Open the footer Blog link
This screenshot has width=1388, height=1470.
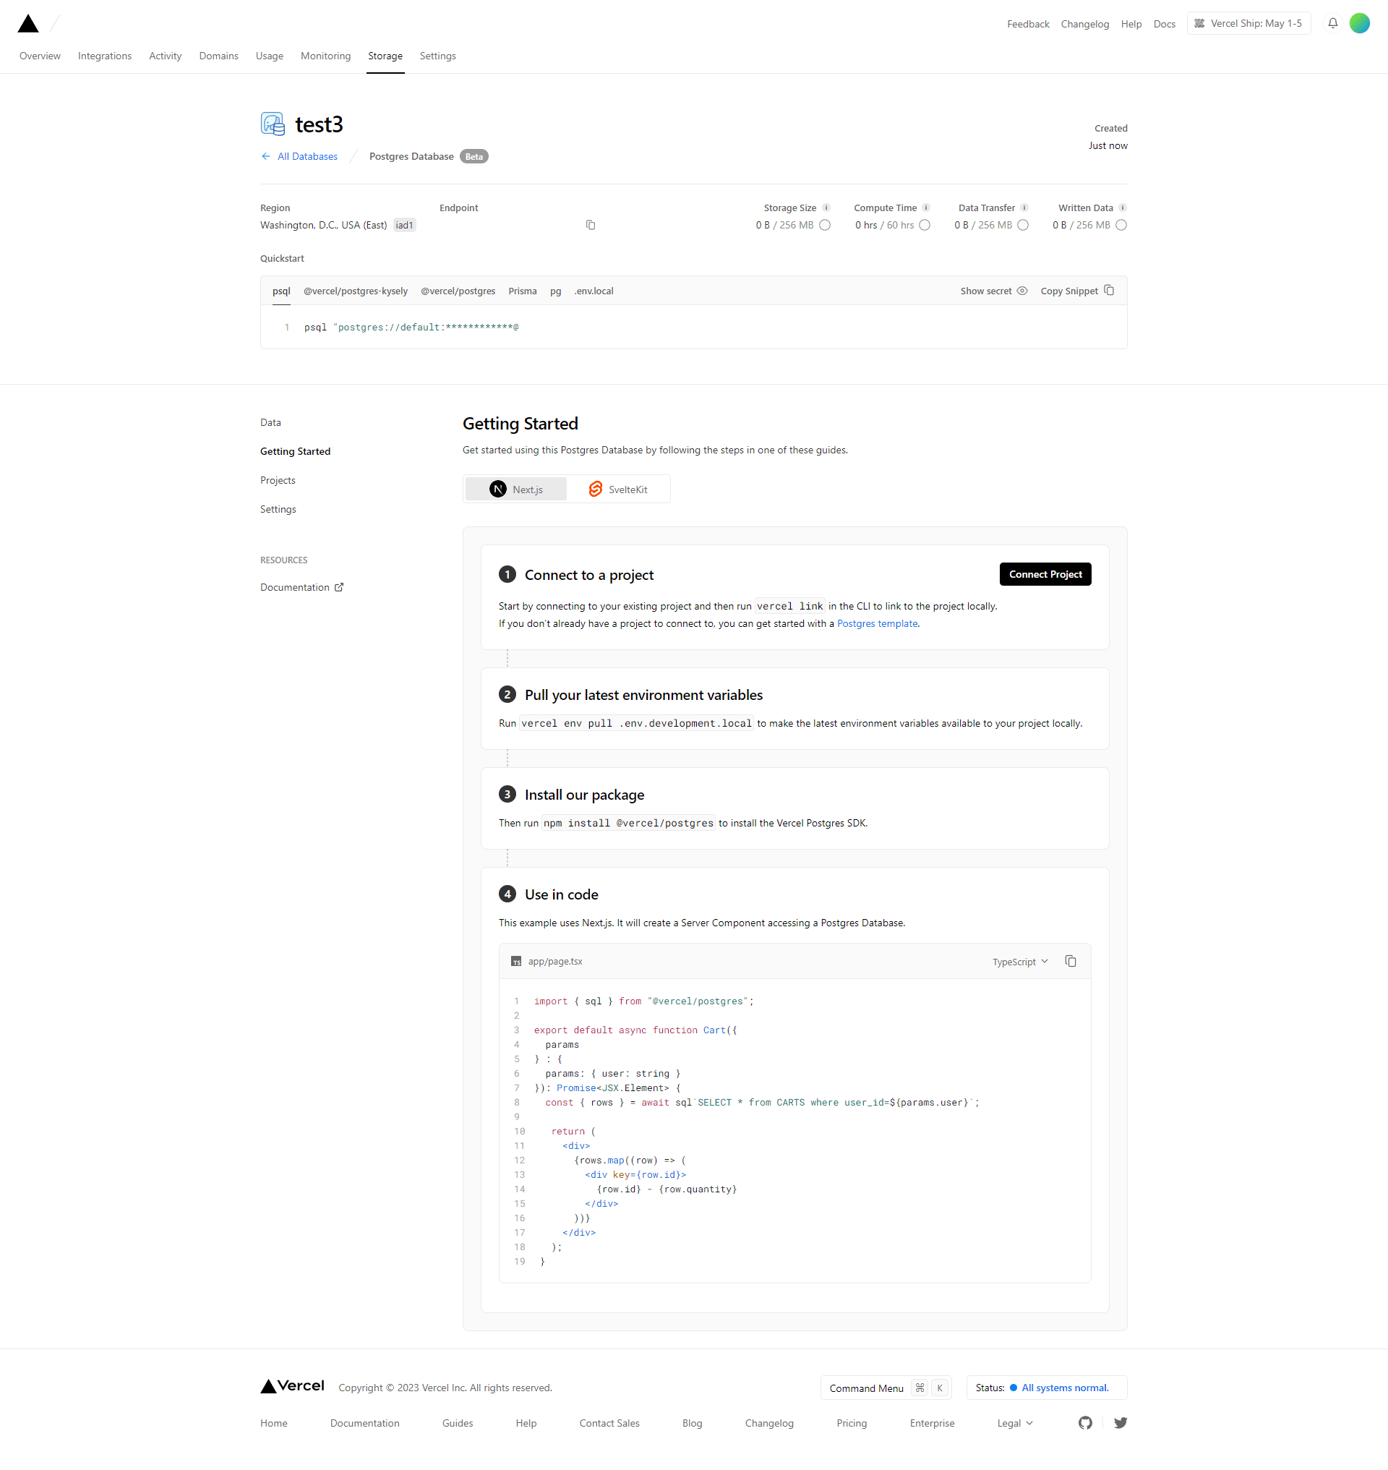693,1424
